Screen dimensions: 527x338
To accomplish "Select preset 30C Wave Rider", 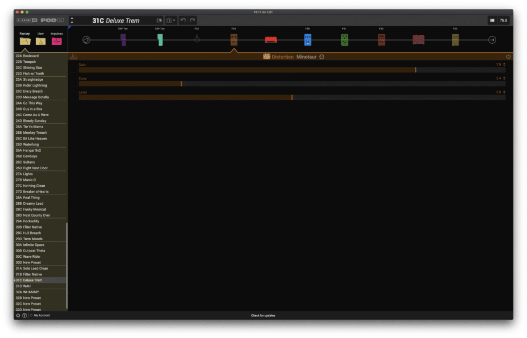I will (x=40, y=257).
